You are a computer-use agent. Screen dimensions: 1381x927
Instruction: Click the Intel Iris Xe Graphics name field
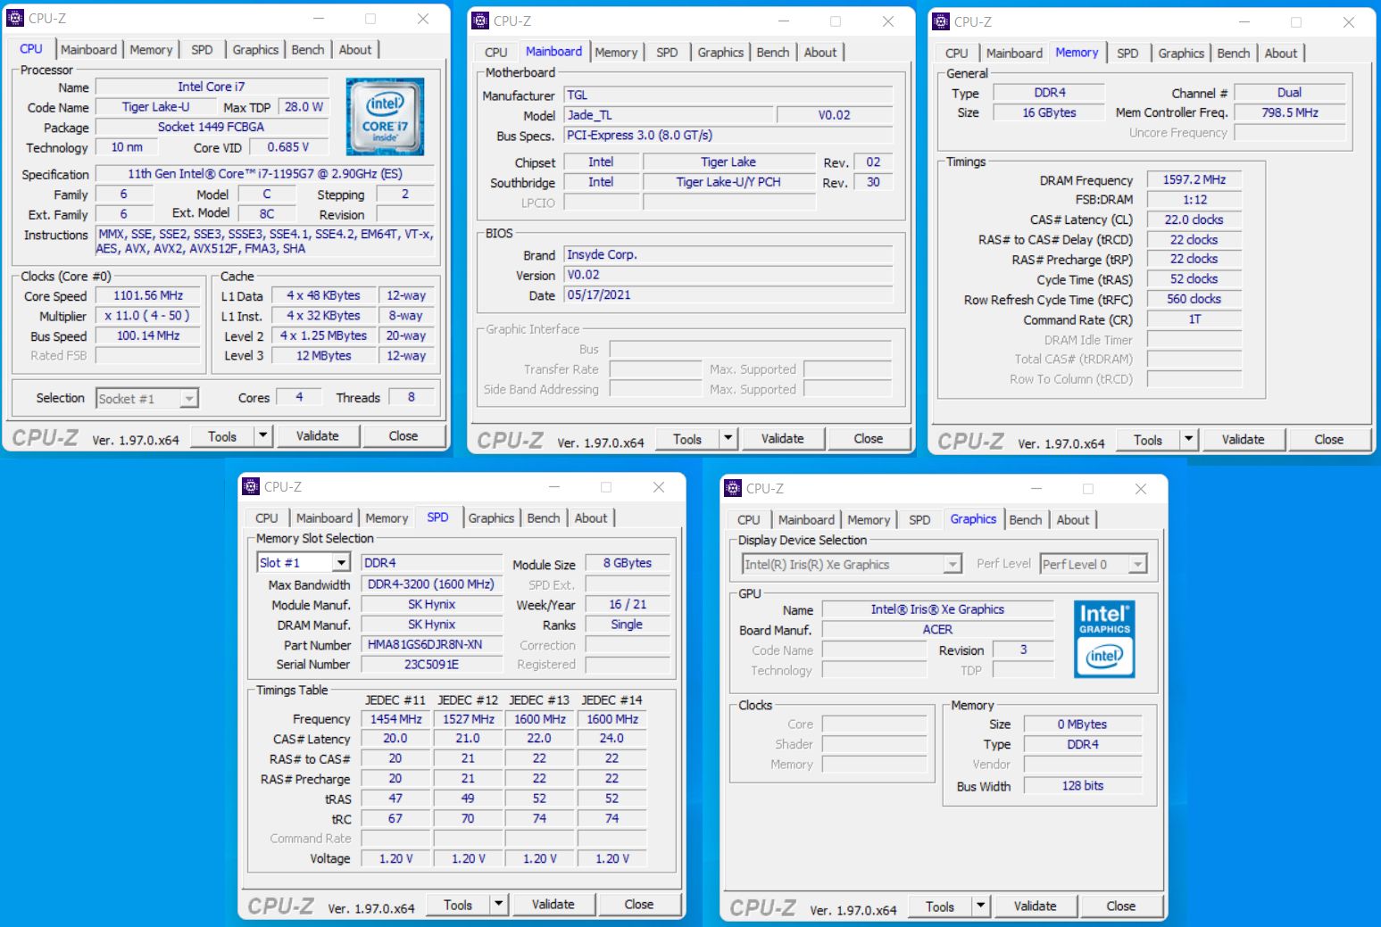(x=937, y=609)
